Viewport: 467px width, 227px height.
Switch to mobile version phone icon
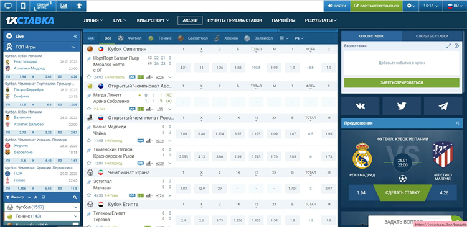[23, 6]
